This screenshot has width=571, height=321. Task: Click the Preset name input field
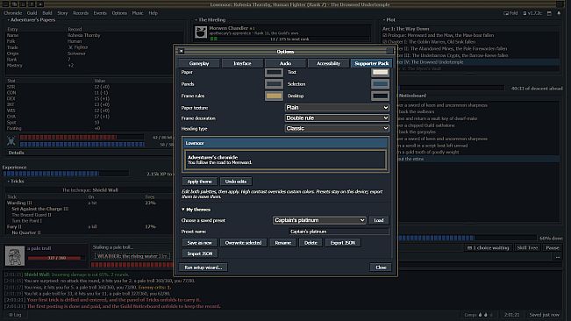339,232
